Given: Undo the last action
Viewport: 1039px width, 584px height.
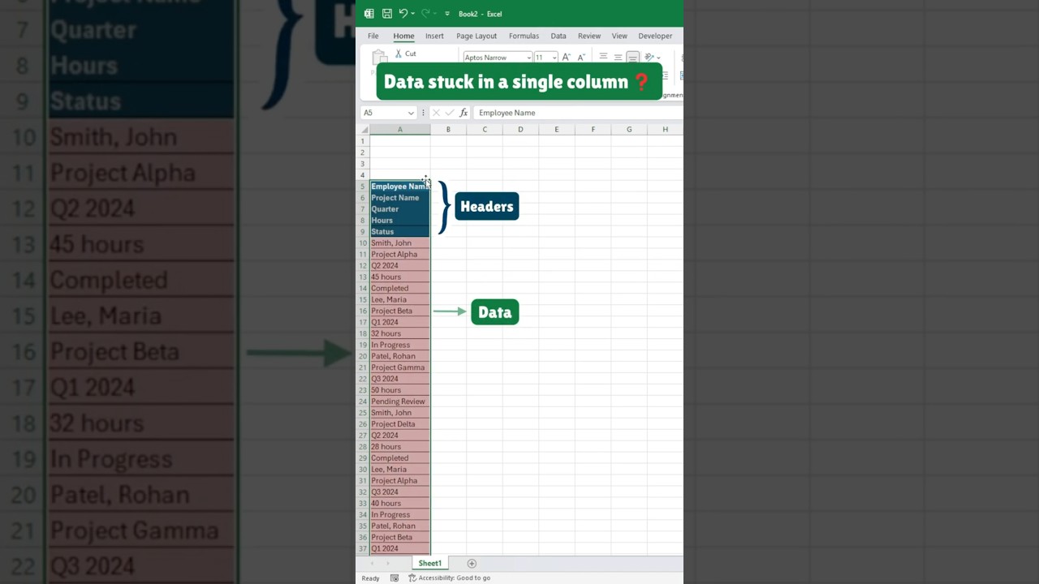Looking at the screenshot, I should [403, 14].
